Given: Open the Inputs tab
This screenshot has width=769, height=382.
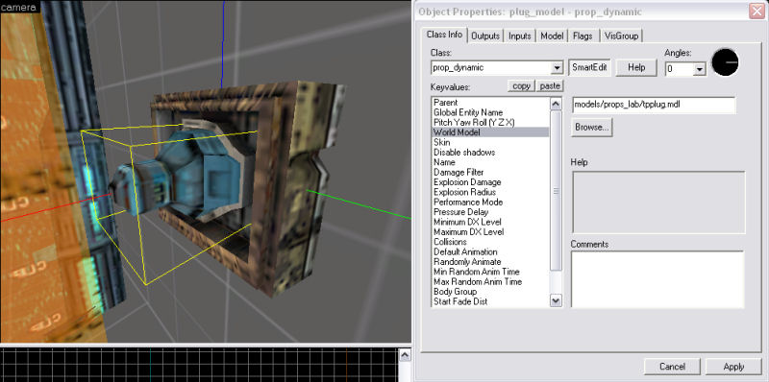Looking at the screenshot, I should tap(520, 36).
